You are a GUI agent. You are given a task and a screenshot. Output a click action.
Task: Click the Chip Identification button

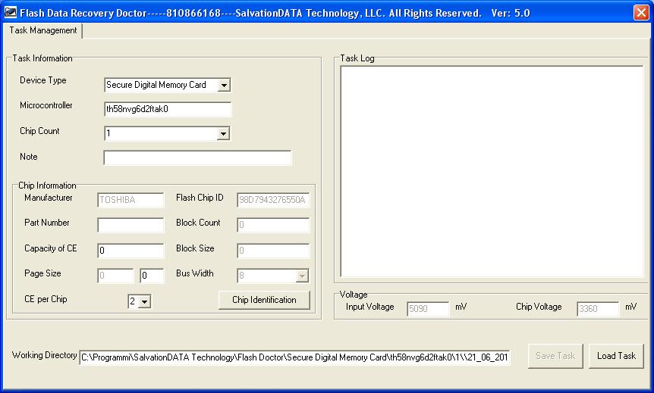pyautogui.click(x=264, y=300)
